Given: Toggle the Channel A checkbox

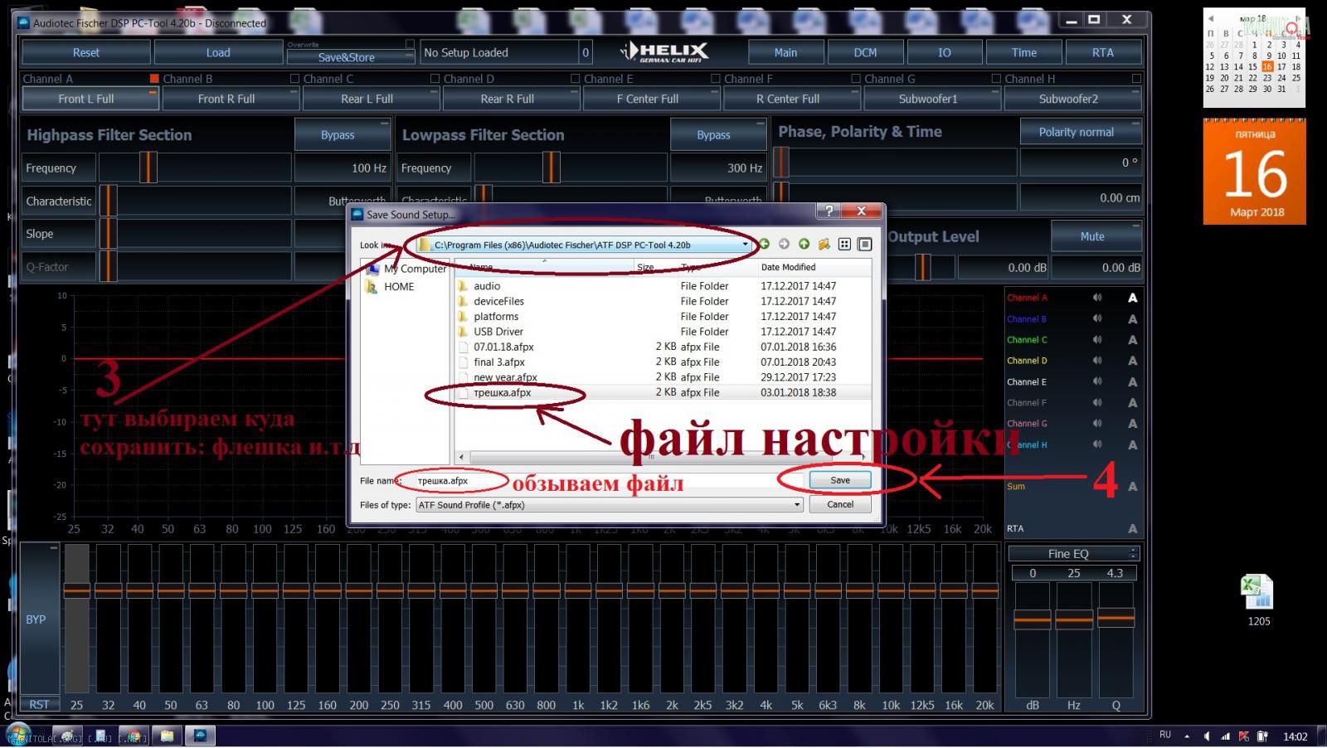Looking at the screenshot, I should (x=154, y=79).
